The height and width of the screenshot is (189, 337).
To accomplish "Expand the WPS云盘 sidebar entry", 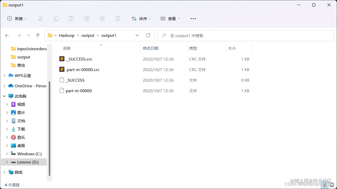I will pyautogui.click(x=4, y=75).
